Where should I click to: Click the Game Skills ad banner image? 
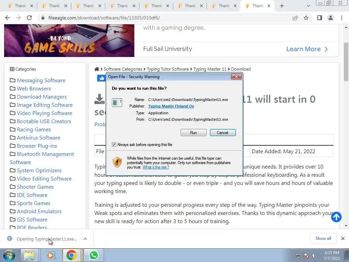pos(69,40)
